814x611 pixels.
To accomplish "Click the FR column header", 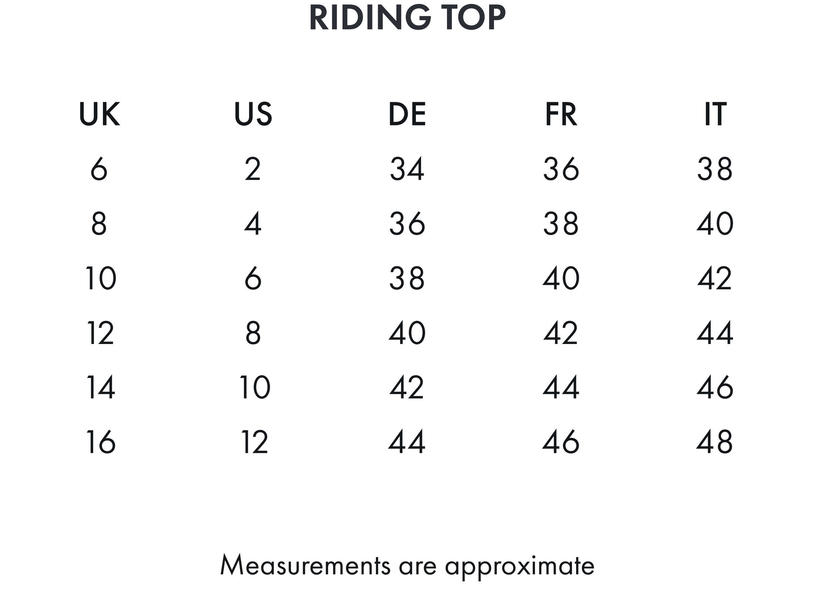I will [x=561, y=114].
